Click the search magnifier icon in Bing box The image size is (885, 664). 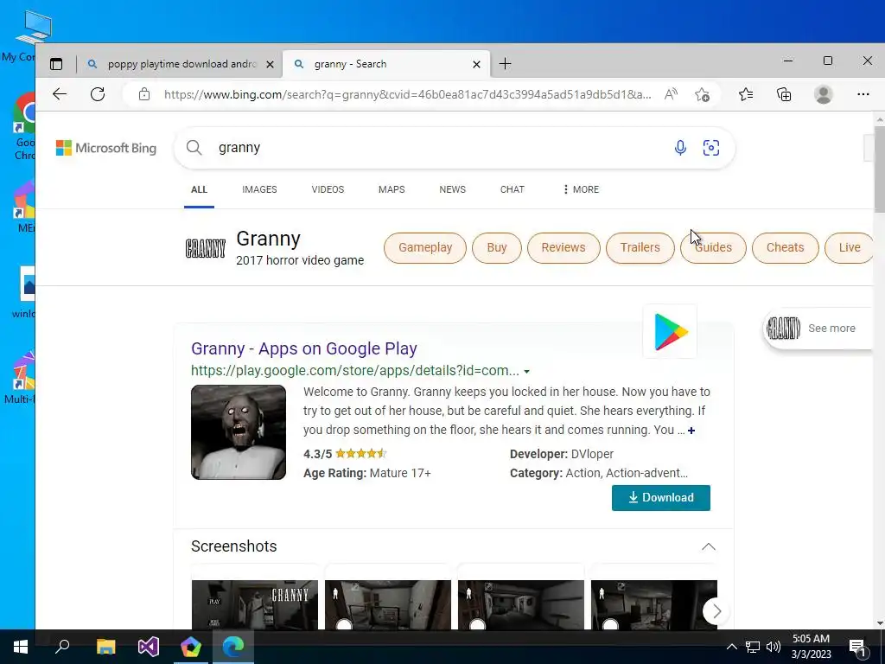[x=194, y=148]
